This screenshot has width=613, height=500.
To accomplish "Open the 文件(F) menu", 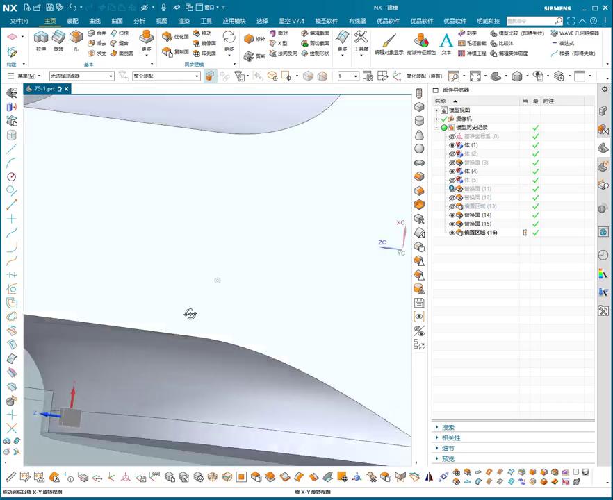I will click(19, 21).
